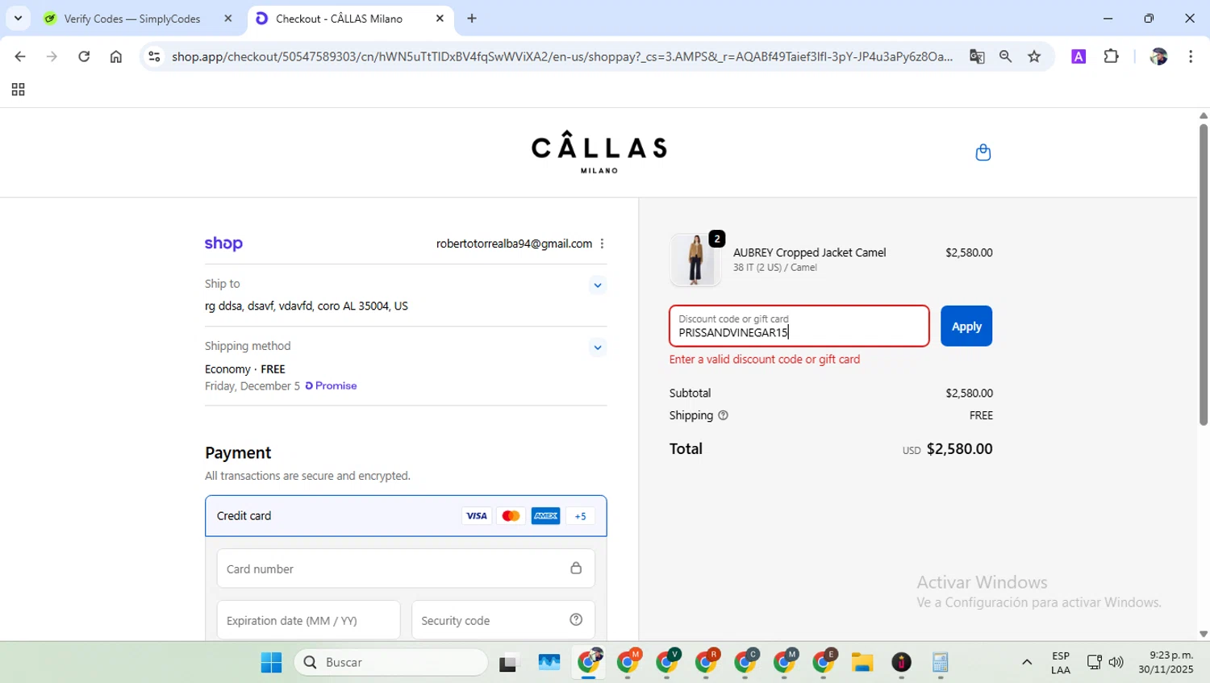Click the shipping address text
This screenshot has height=683, width=1210.
click(x=307, y=306)
